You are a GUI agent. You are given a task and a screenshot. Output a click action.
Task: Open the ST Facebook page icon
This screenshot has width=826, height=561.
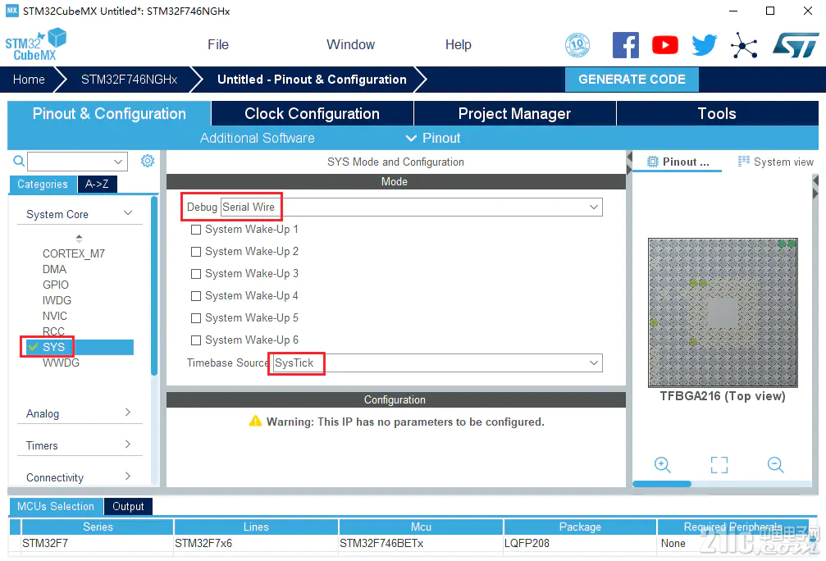coord(625,45)
